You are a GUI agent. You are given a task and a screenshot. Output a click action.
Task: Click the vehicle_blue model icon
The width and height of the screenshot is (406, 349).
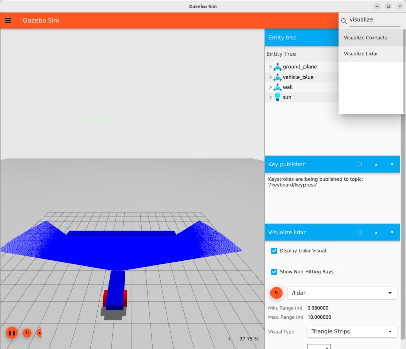pyautogui.click(x=277, y=77)
